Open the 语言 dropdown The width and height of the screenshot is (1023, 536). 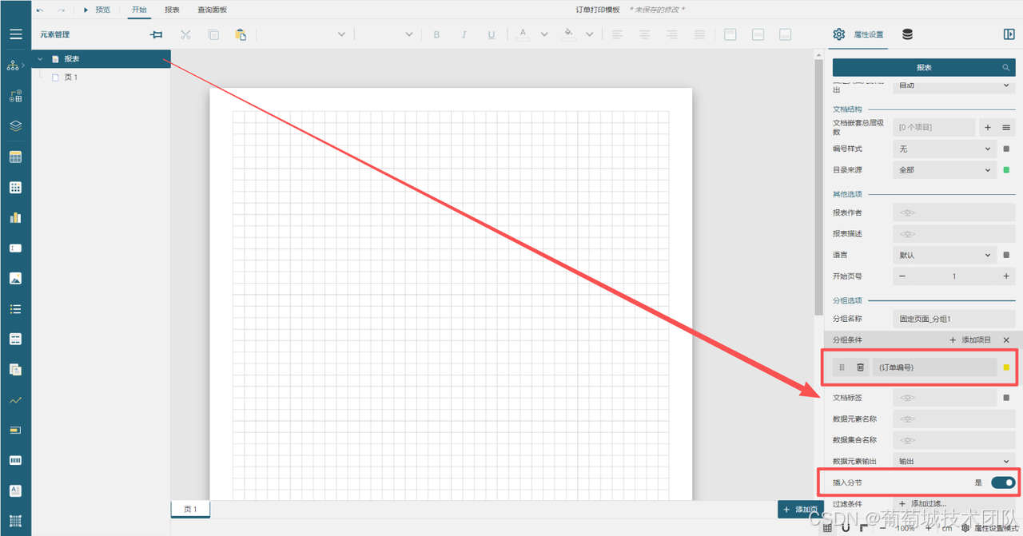pos(945,255)
